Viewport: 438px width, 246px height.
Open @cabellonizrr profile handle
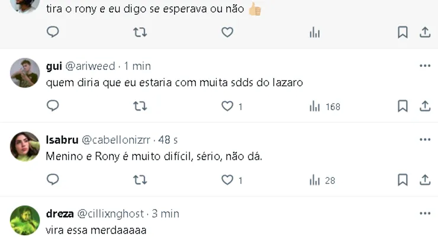pyautogui.click(x=116, y=140)
